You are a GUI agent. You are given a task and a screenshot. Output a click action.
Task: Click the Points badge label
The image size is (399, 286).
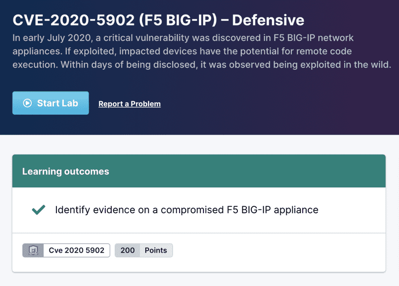156,250
